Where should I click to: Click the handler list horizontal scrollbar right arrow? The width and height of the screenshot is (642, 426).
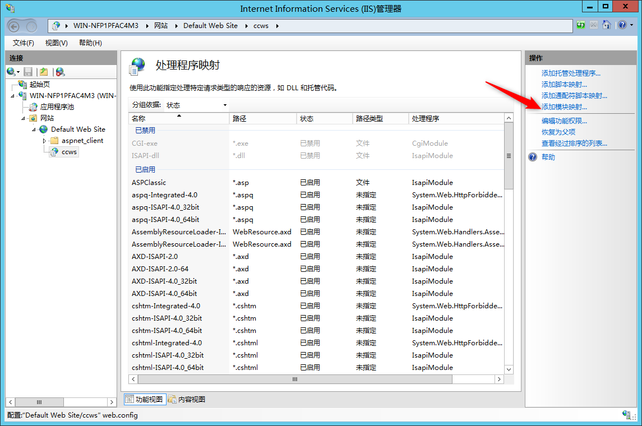498,379
